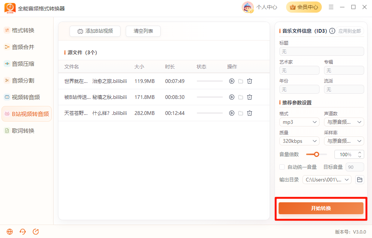
Task: Clear the list with 清空列表
Action: pyautogui.click(x=143, y=31)
